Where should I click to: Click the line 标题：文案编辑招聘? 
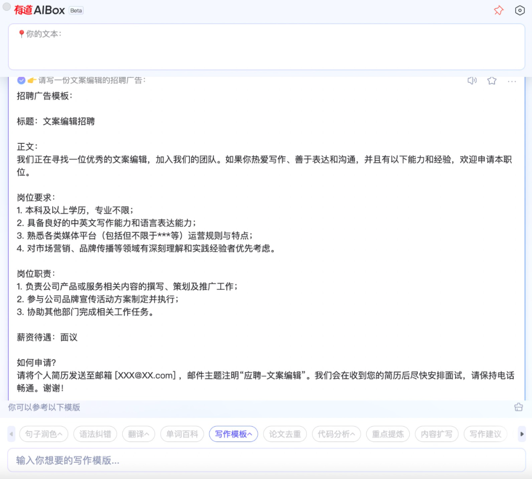pos(56,121)
